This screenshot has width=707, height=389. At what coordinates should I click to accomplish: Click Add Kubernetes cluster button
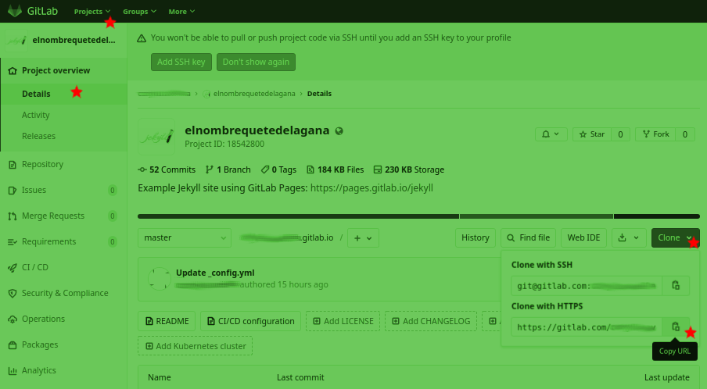[x=196, y=346]
